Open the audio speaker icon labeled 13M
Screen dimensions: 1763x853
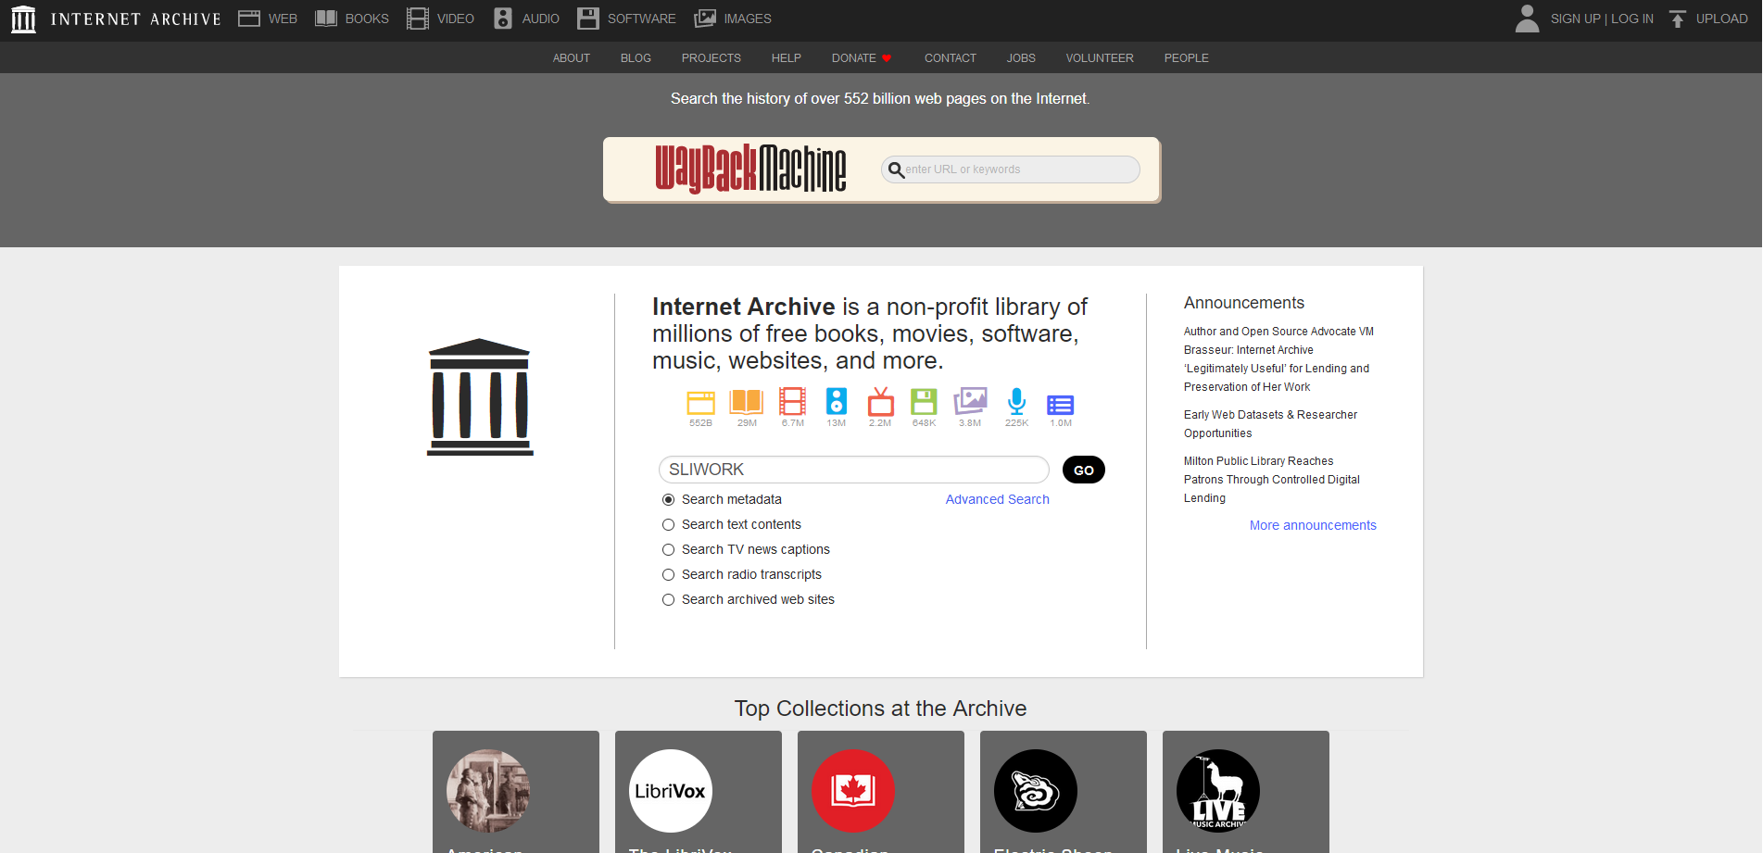837,401
